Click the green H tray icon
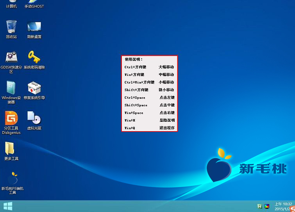This screenshot has width=295, height=212. (259, 207)
